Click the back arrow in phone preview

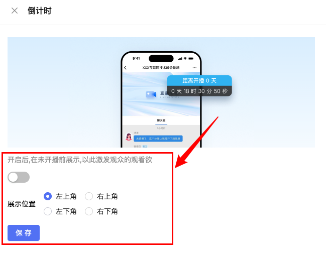coord(125,68)
